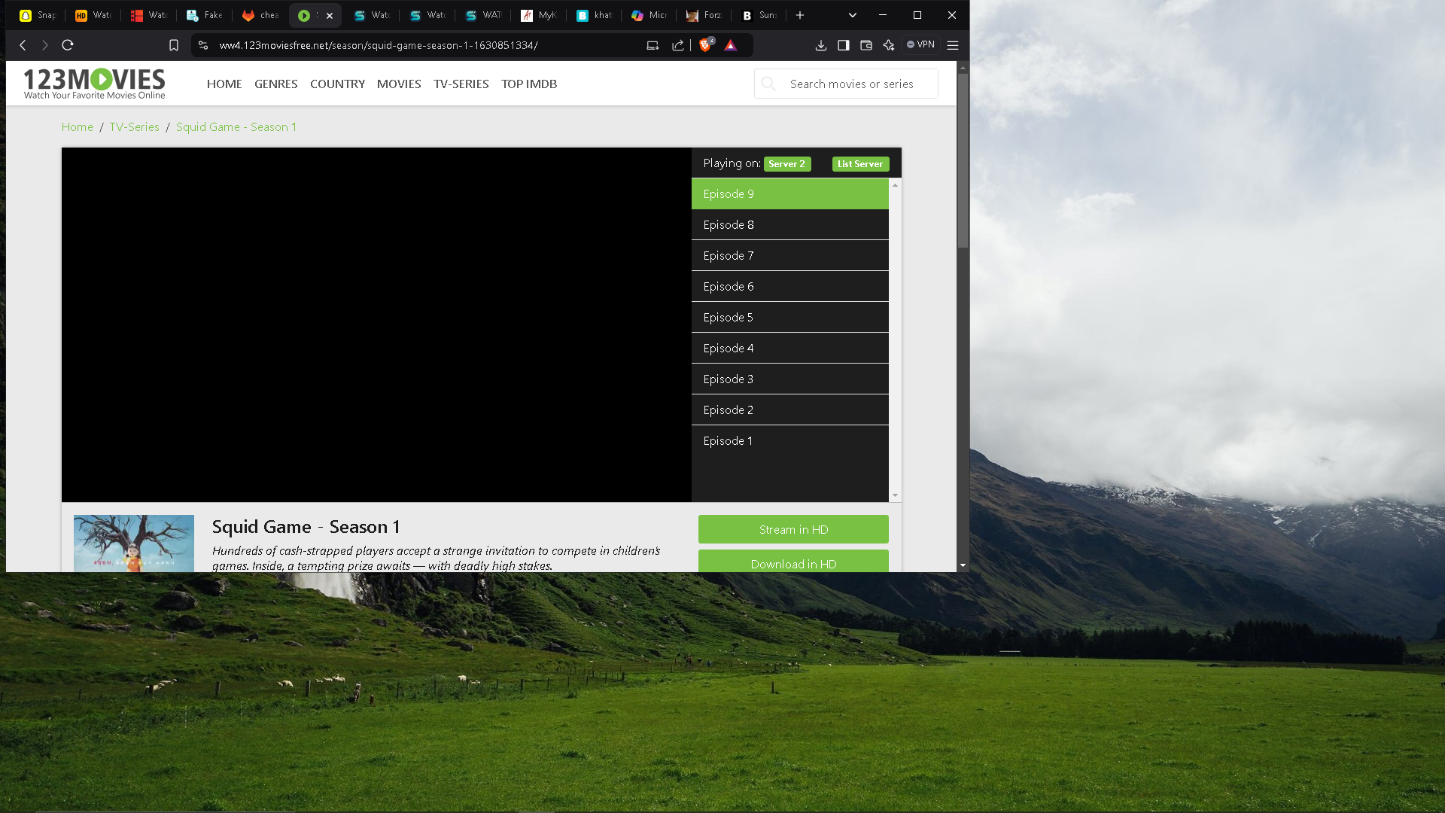Toggle the Brave VPN button
This screenshot has width=1445, height=813.
921,45
